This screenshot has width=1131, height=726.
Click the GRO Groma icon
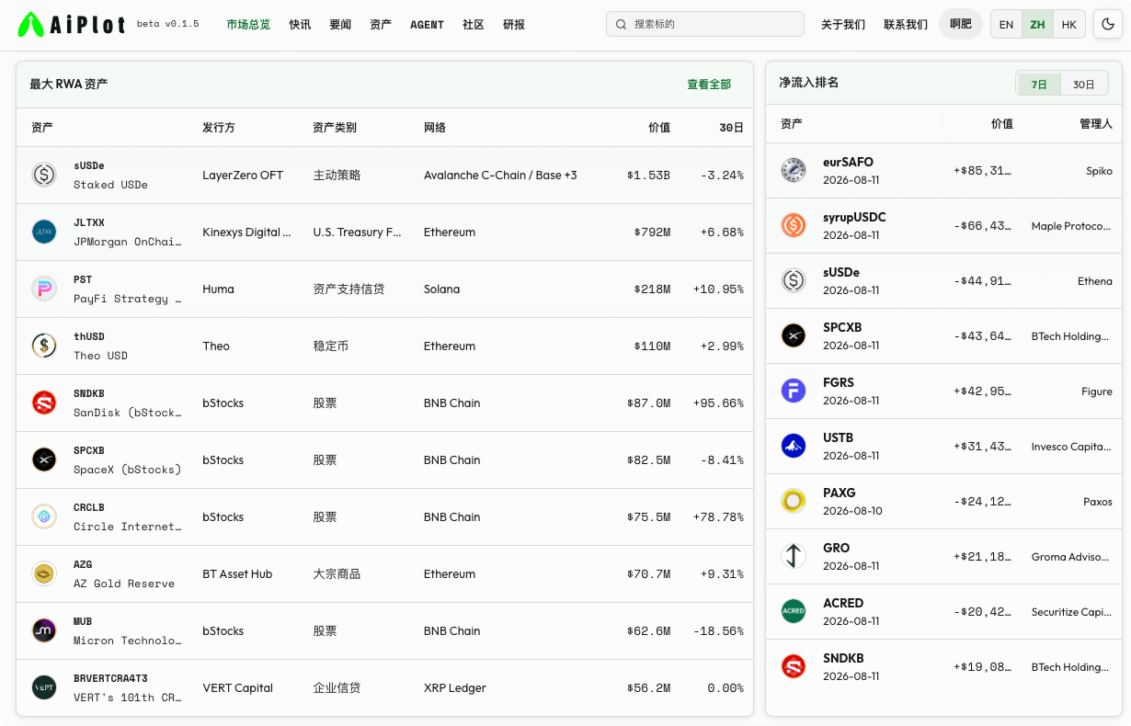(794, 556)
